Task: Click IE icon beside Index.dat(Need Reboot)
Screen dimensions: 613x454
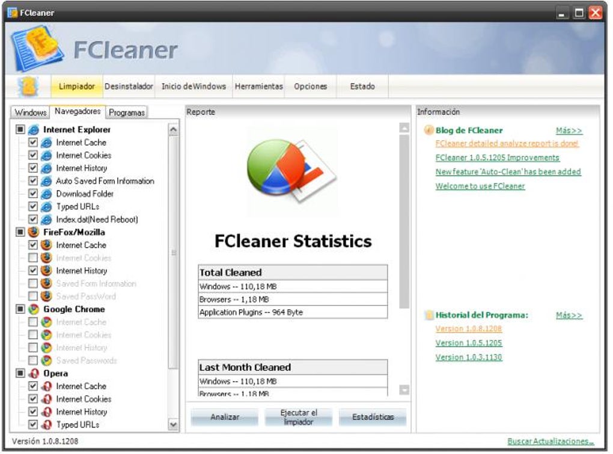Action: pyautogui.click(x=46, y=219)
